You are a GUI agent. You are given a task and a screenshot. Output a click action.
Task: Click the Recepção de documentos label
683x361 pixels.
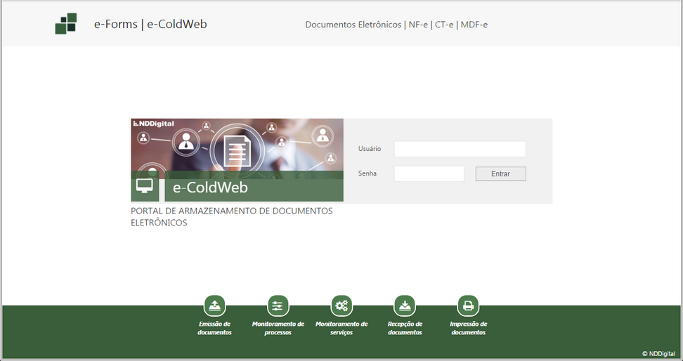point(405,328)
